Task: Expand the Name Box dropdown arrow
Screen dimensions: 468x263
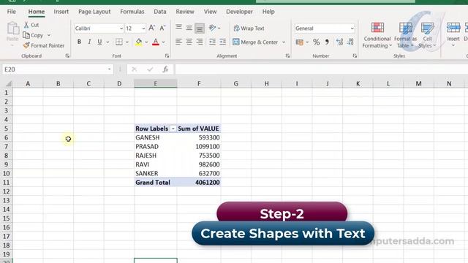Action: point(109,69)
